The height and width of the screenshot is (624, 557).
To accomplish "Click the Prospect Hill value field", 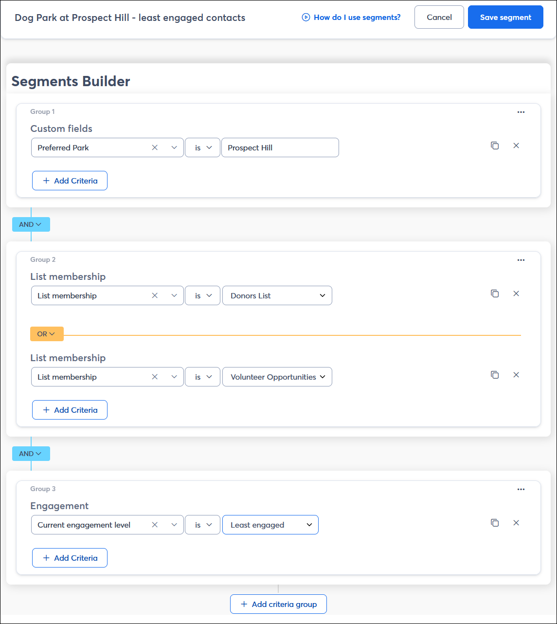I will 280,147.
